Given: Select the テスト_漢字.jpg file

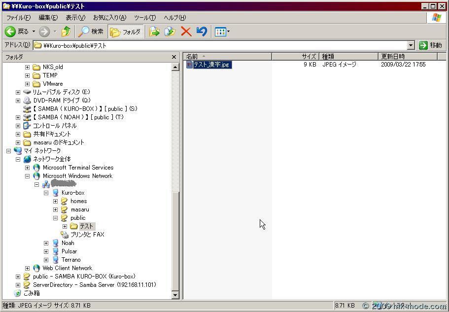Looking at the screenshot, I should (x=212, y=65).
